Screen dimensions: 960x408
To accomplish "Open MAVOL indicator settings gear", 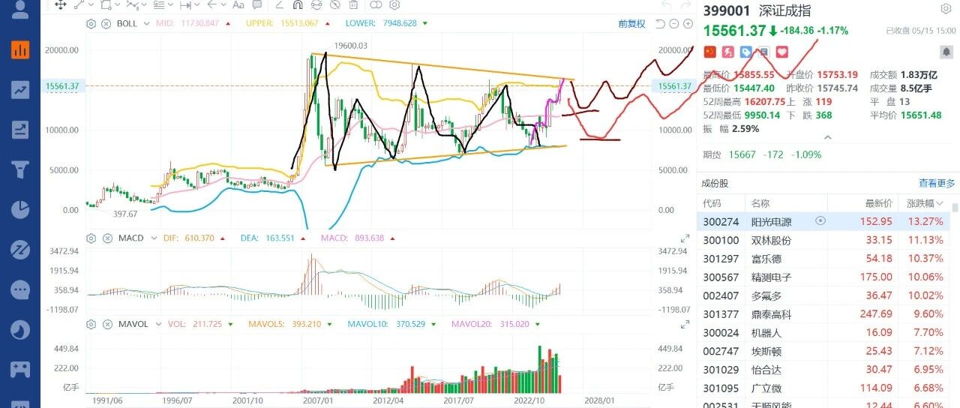I will tap(91, 324).
